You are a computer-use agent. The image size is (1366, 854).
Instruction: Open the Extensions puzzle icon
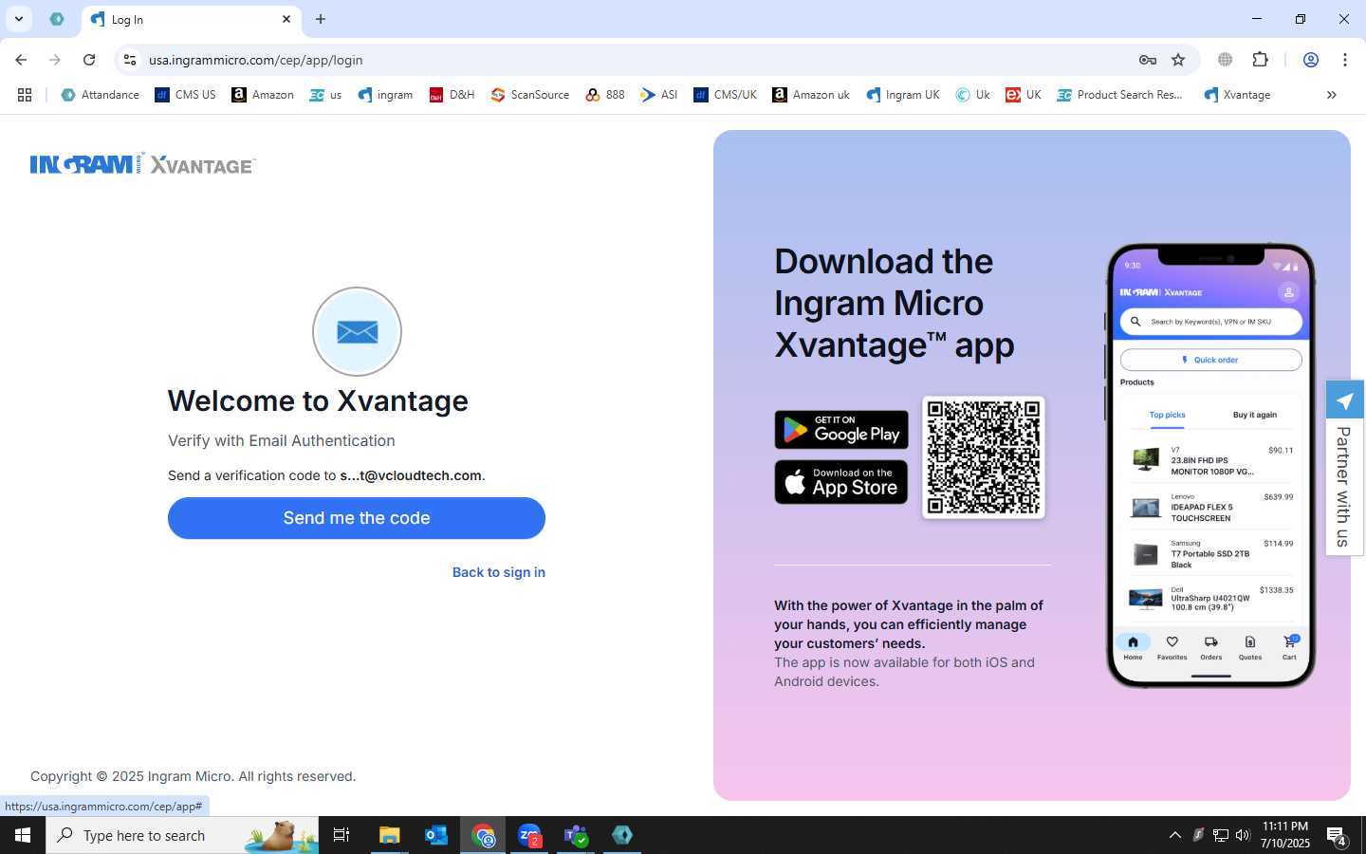point(1261,60)
